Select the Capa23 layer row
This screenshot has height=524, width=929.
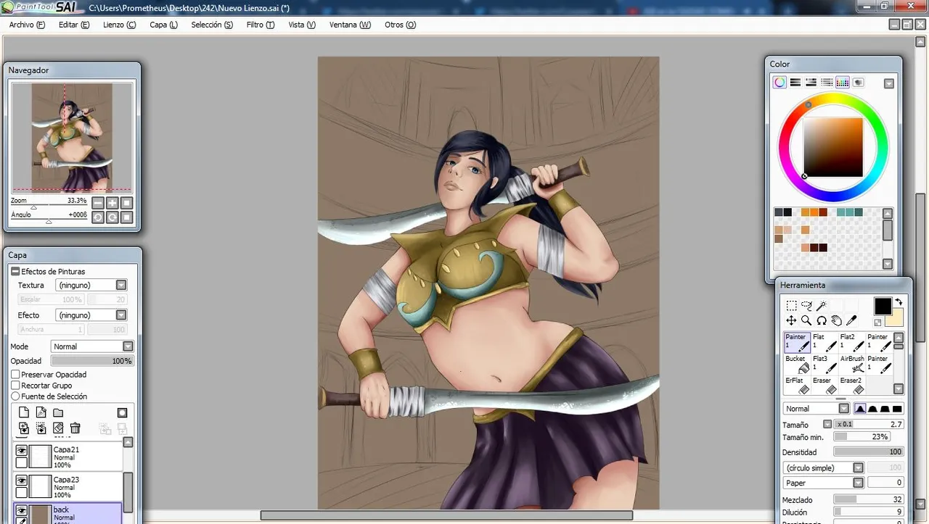[x=68, y=486]
